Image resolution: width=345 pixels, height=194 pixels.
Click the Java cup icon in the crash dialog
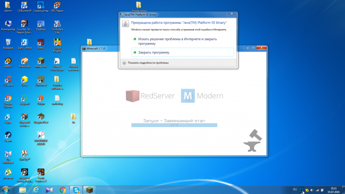125,24
